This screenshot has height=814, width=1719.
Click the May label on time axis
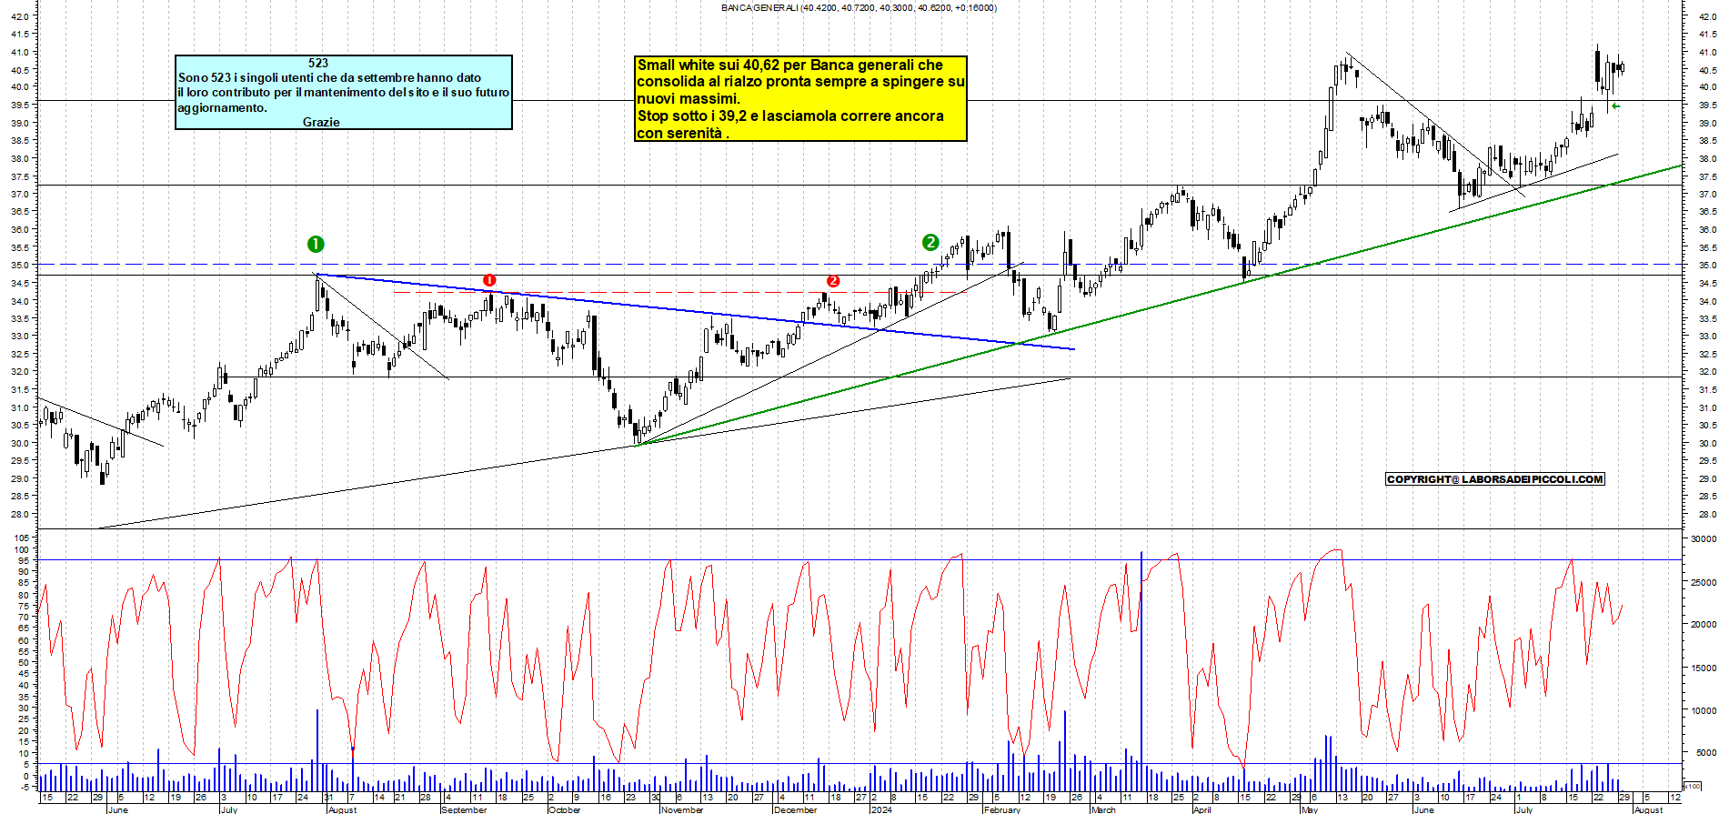[x=1310, y=809]
